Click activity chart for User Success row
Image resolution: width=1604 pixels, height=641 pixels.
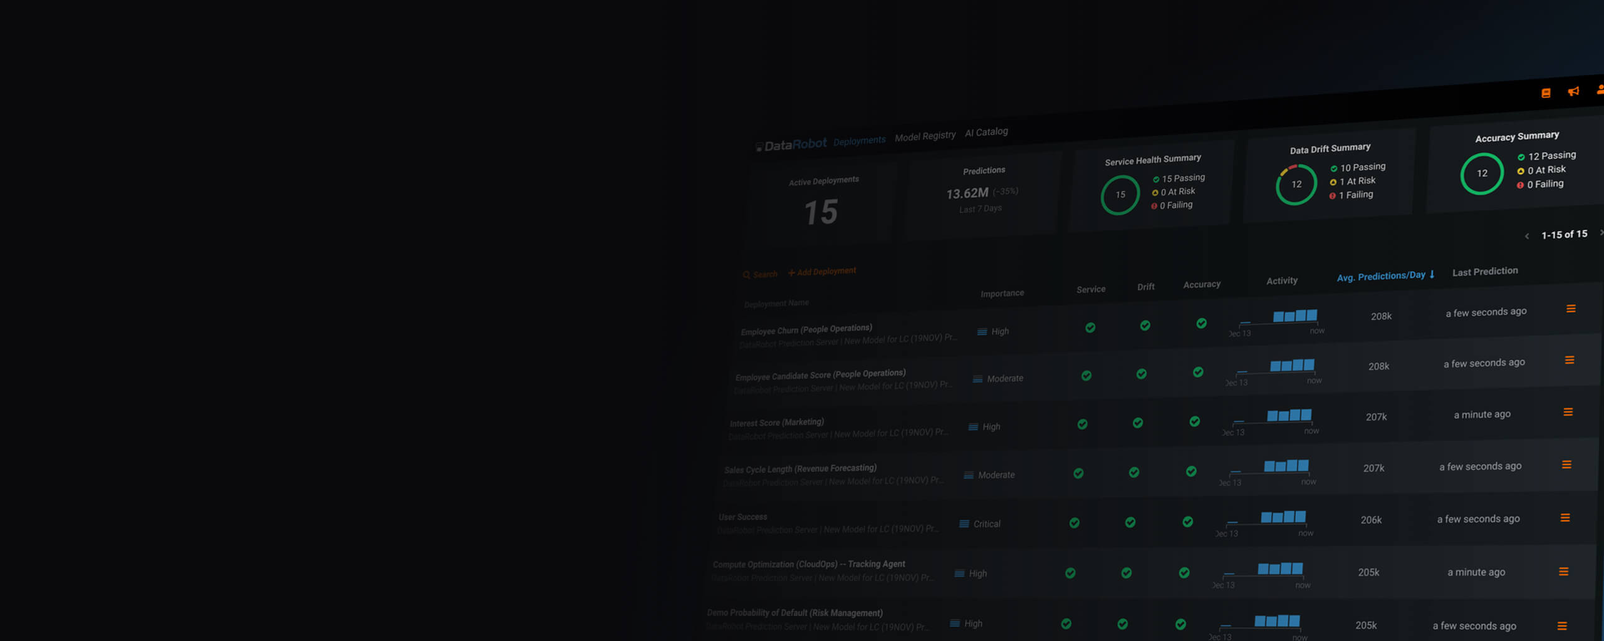(x=1265, y=523)
